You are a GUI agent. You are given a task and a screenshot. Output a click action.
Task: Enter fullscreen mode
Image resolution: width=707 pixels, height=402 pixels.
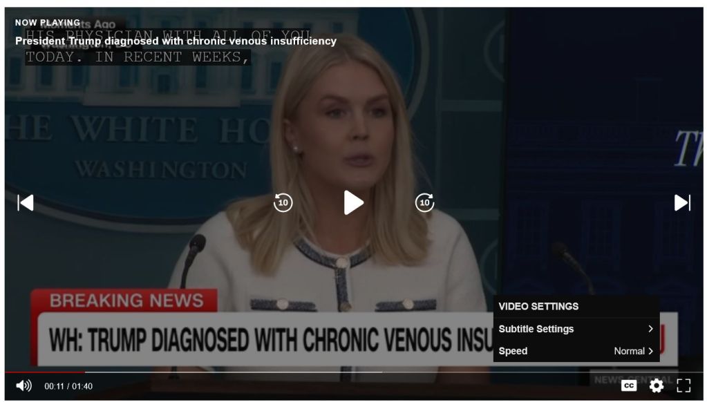click(x=684, y=386)
